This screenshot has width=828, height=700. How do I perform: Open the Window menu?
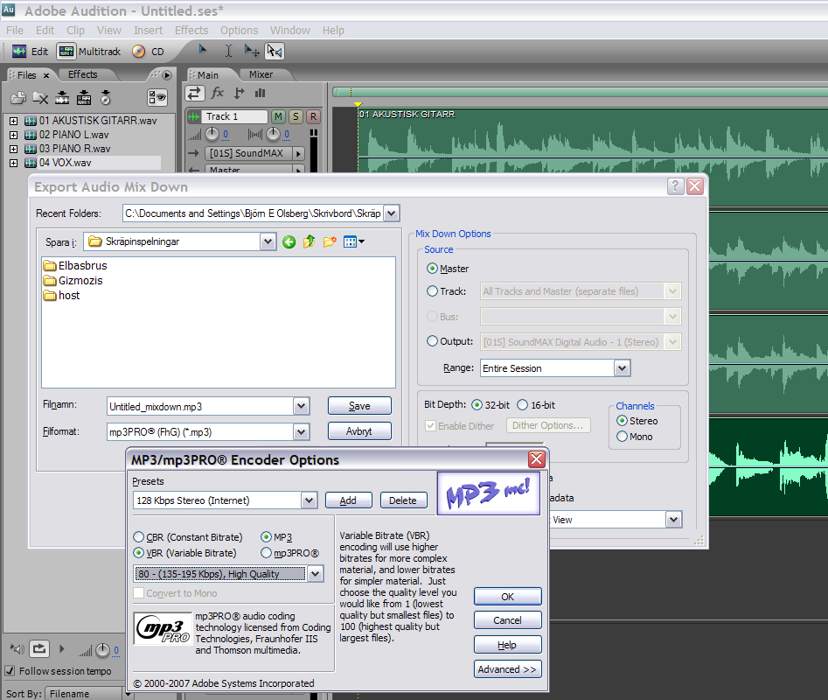point(290,30)
